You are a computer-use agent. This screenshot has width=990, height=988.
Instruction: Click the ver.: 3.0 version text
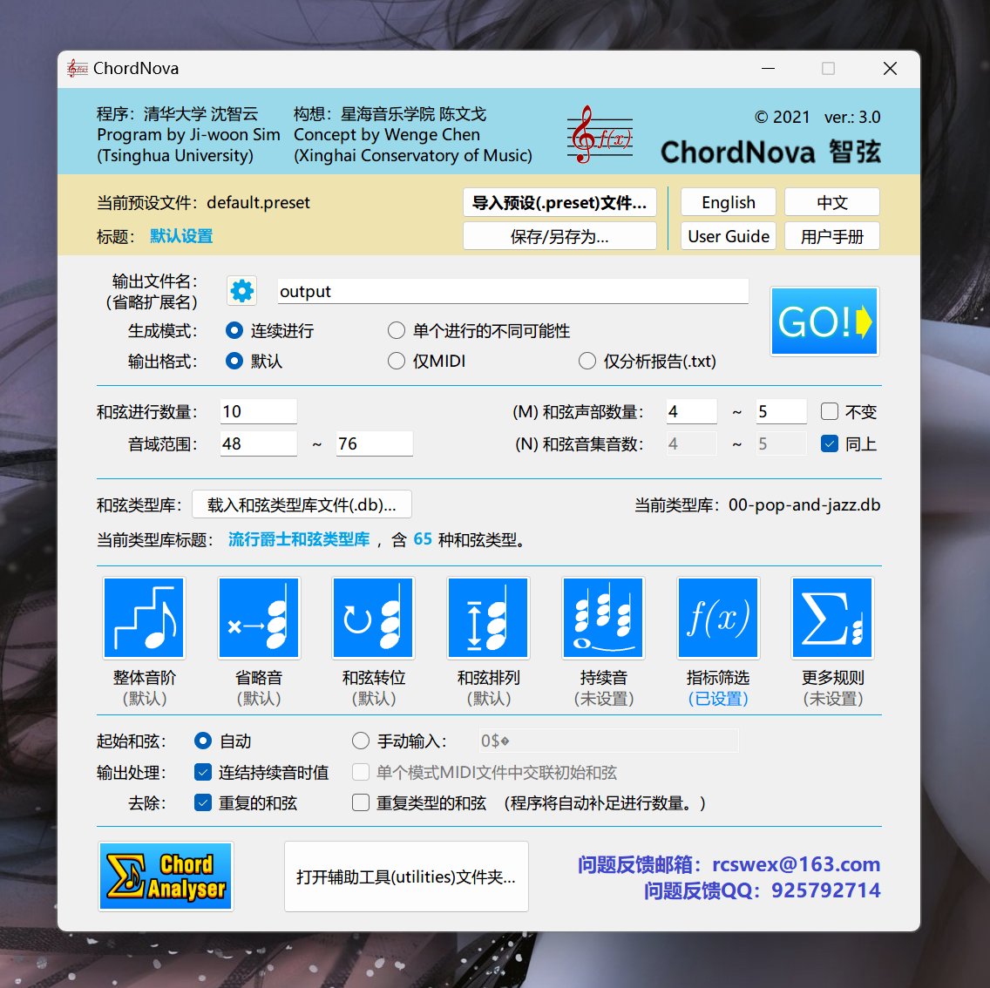pyautogui.click(x=851, y=118)
